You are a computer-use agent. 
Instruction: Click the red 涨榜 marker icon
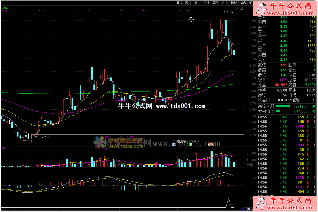(x=210, y=144)
